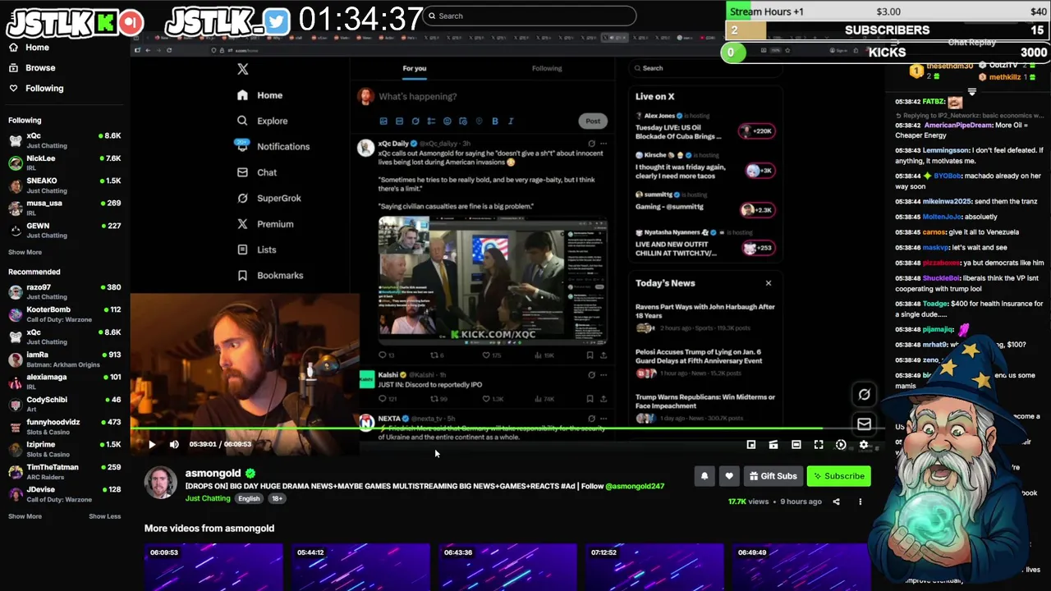The width and height of the screenshot is (1051, 591).
Task: Like the xQc Daily tweet
Action: click(x=485, y=355)
